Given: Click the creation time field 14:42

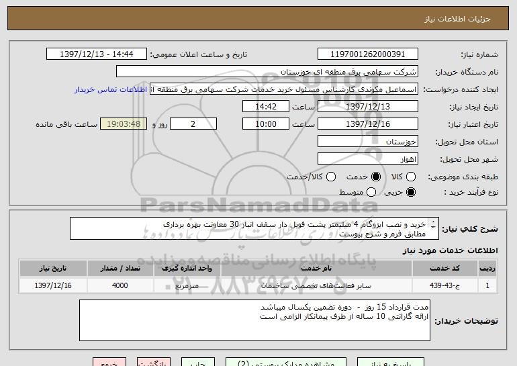Looking at the screenshot, I should pos(266,107).
